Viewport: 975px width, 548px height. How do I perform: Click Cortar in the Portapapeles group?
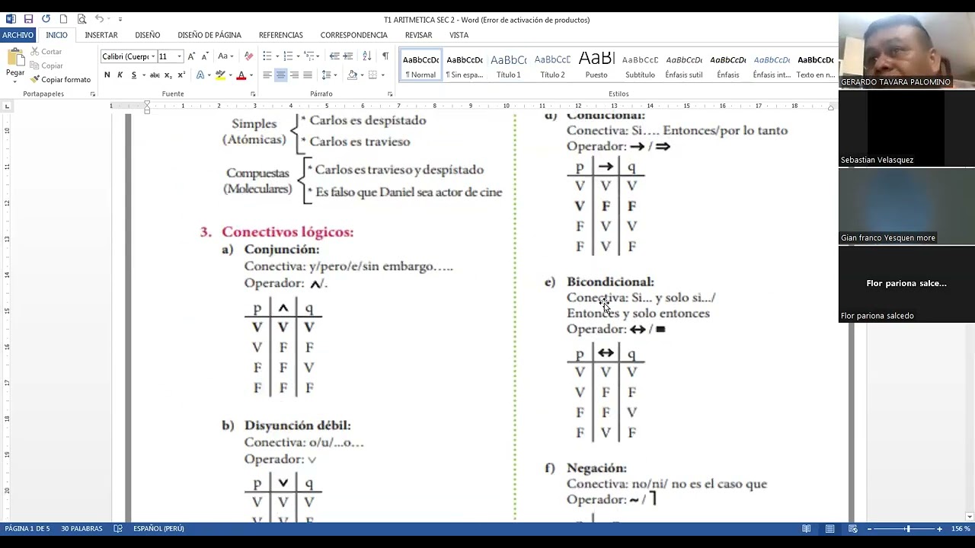[x=46, y=52]
